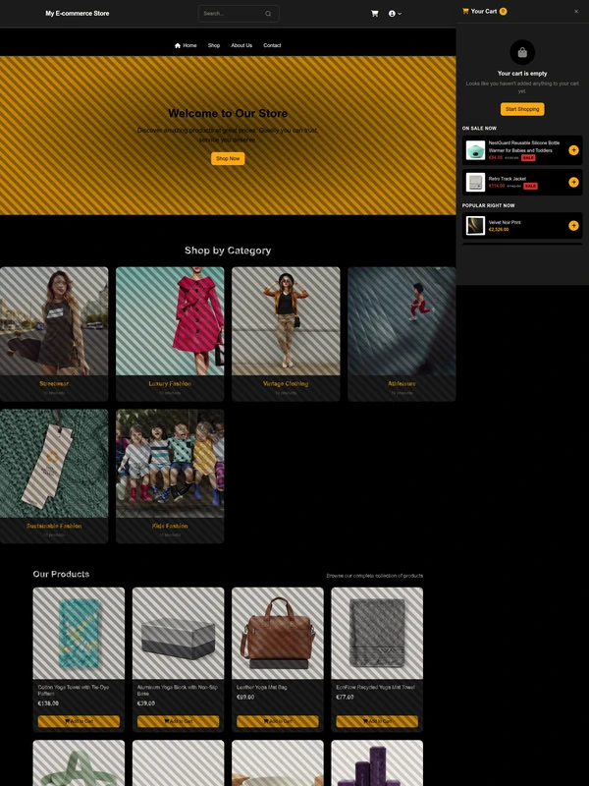Click the POPULAR RIGHT NOW label
Image resolution: width=589 pixels, height=786 pixels.
(488, 205)
